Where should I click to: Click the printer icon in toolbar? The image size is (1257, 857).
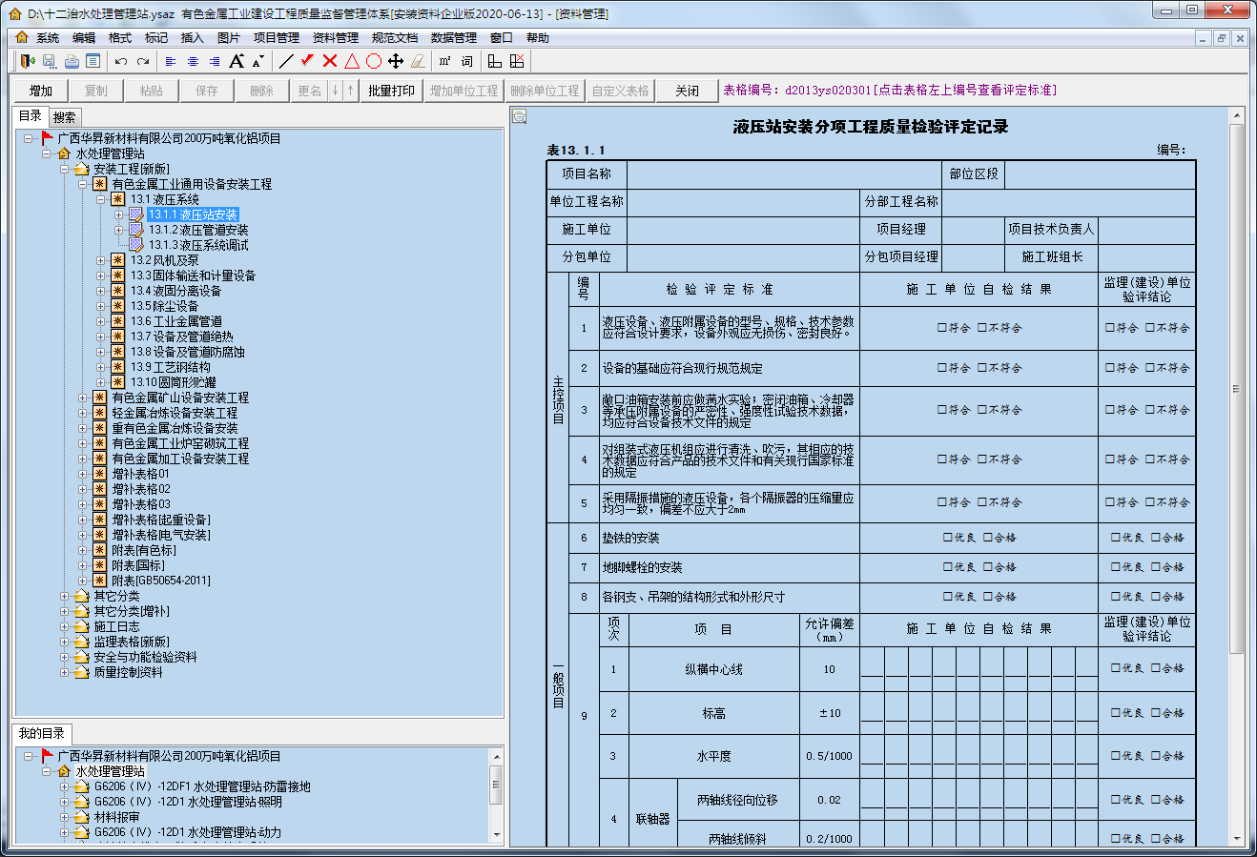(x=72, y=61)
